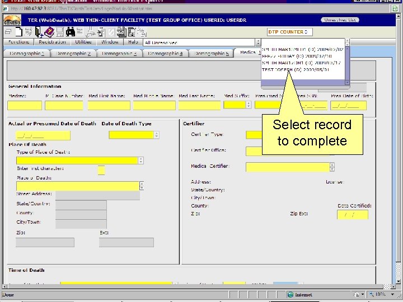Click the greyed State/Country field

click(x=81, y=205)
